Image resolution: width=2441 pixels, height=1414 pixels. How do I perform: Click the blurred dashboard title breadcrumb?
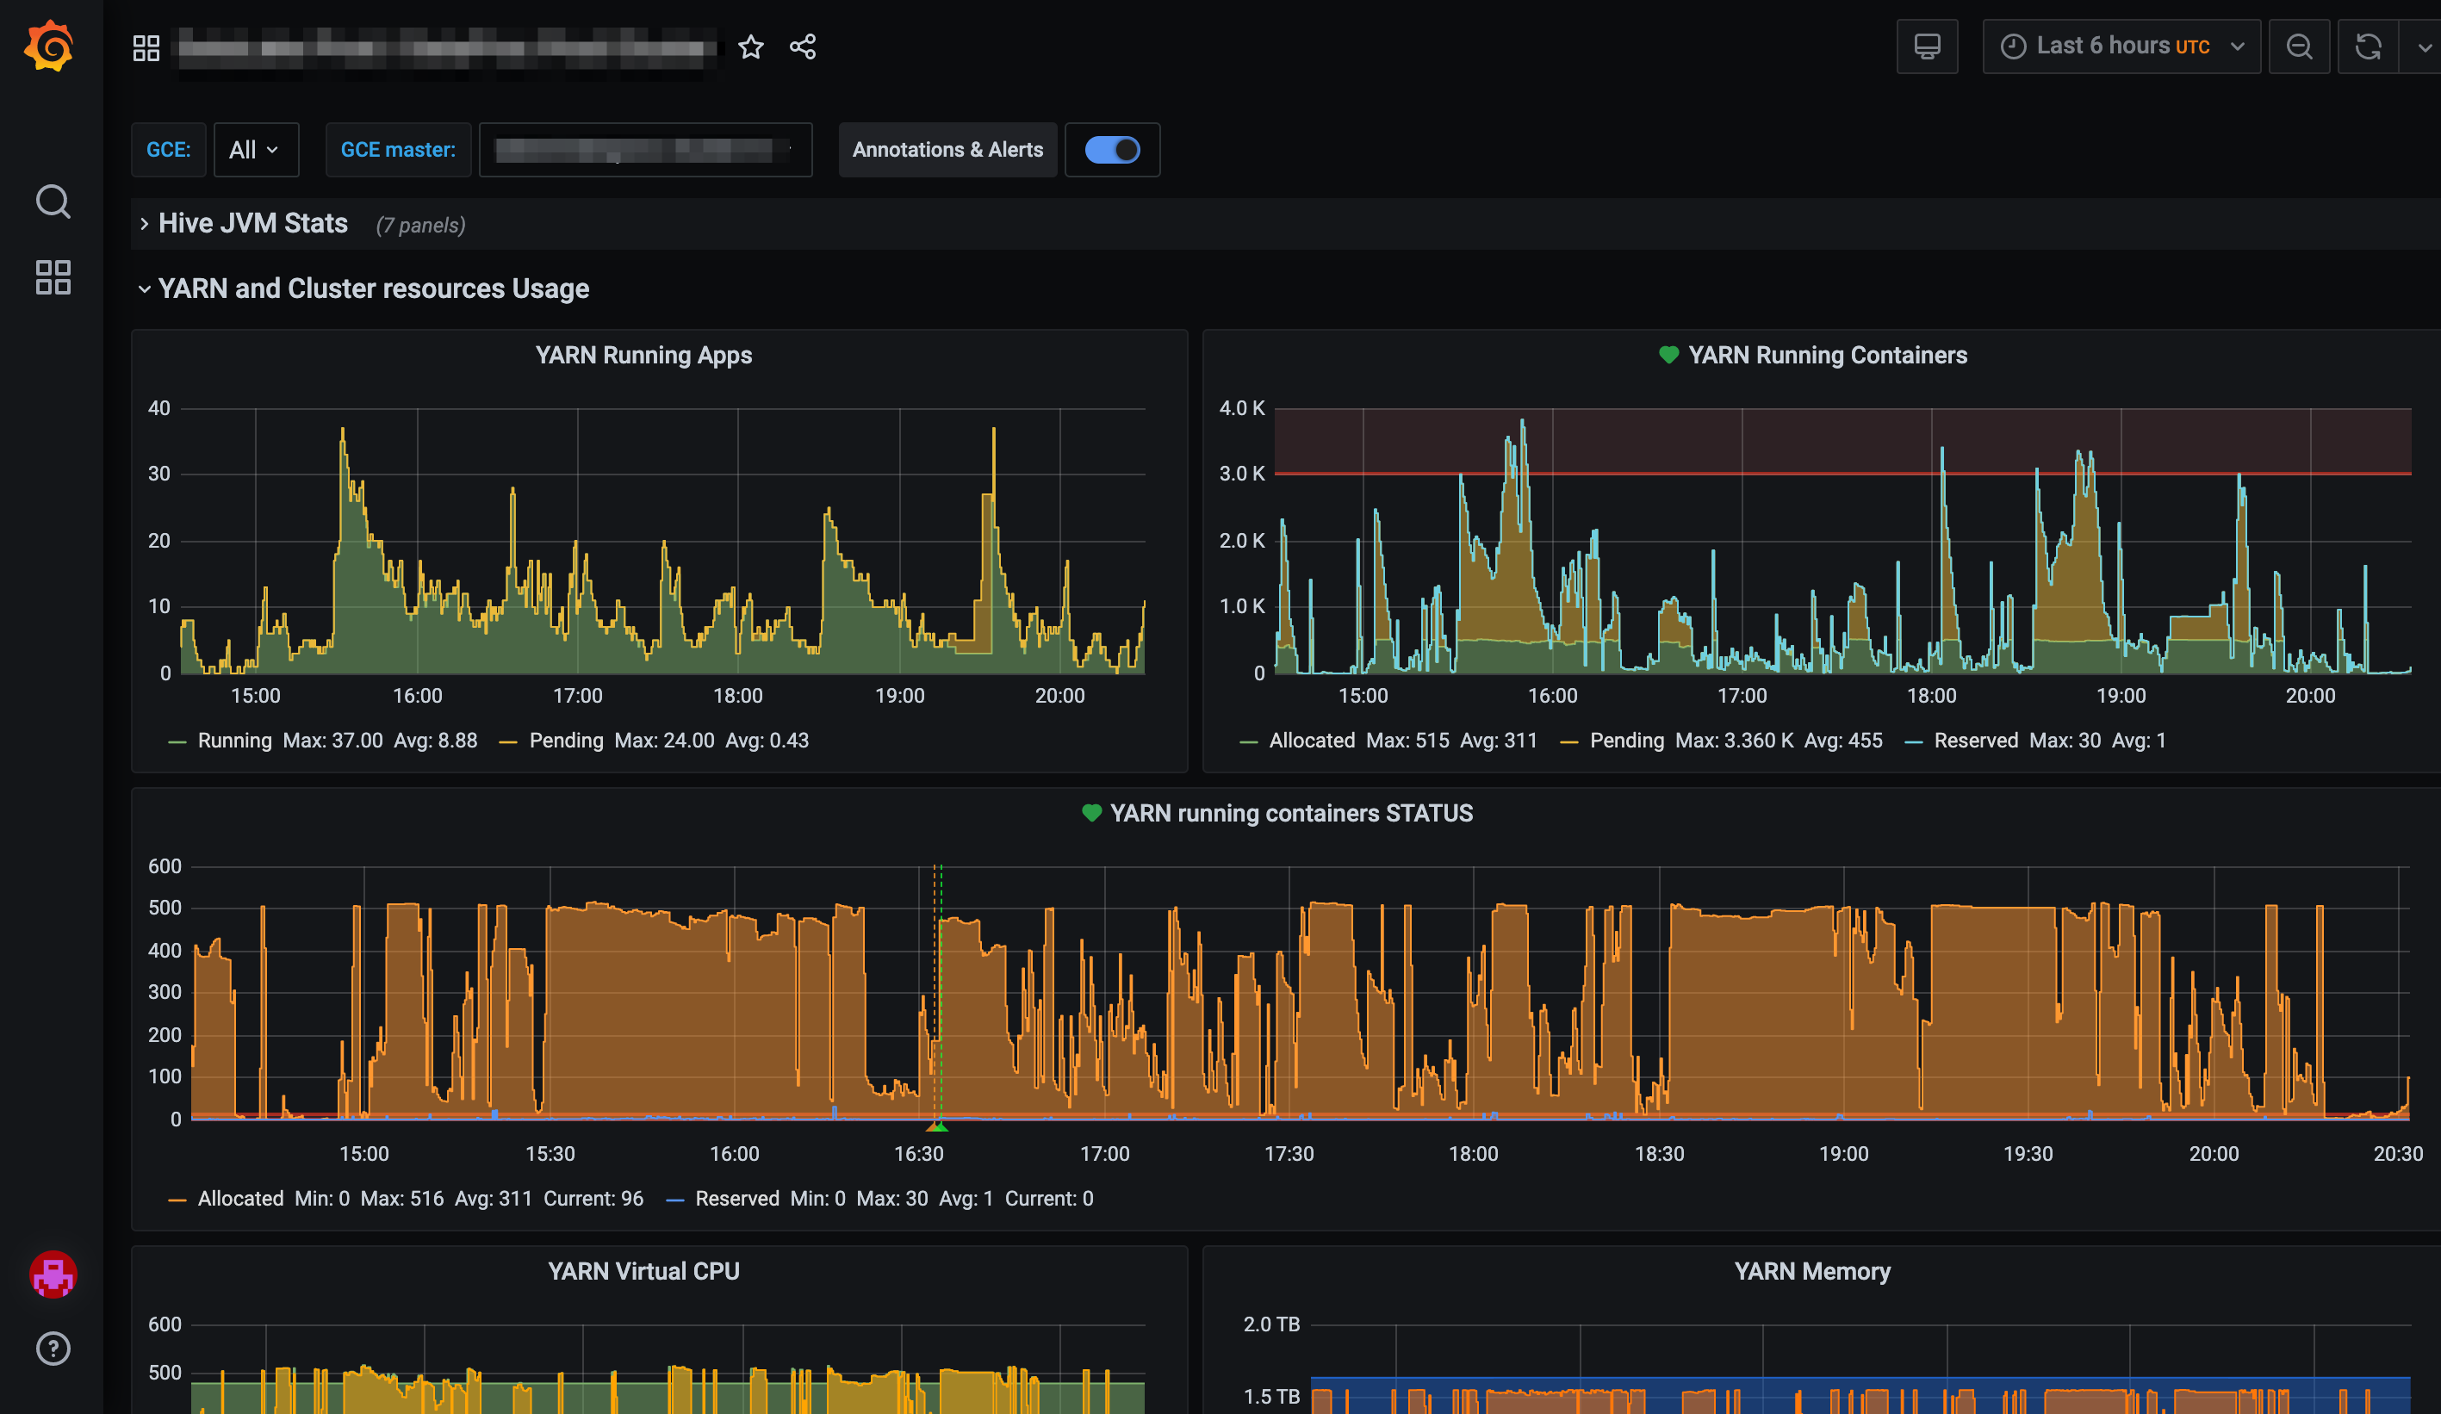coord(448,47)
